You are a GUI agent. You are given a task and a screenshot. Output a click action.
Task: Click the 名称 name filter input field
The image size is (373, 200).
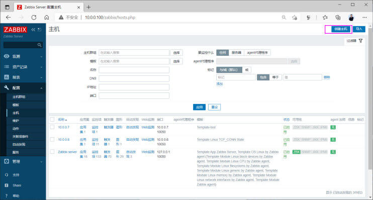click(134, 70)
